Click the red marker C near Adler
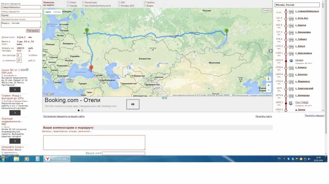The width and height of the screenshot is (329, 184). tap(91, 68)
